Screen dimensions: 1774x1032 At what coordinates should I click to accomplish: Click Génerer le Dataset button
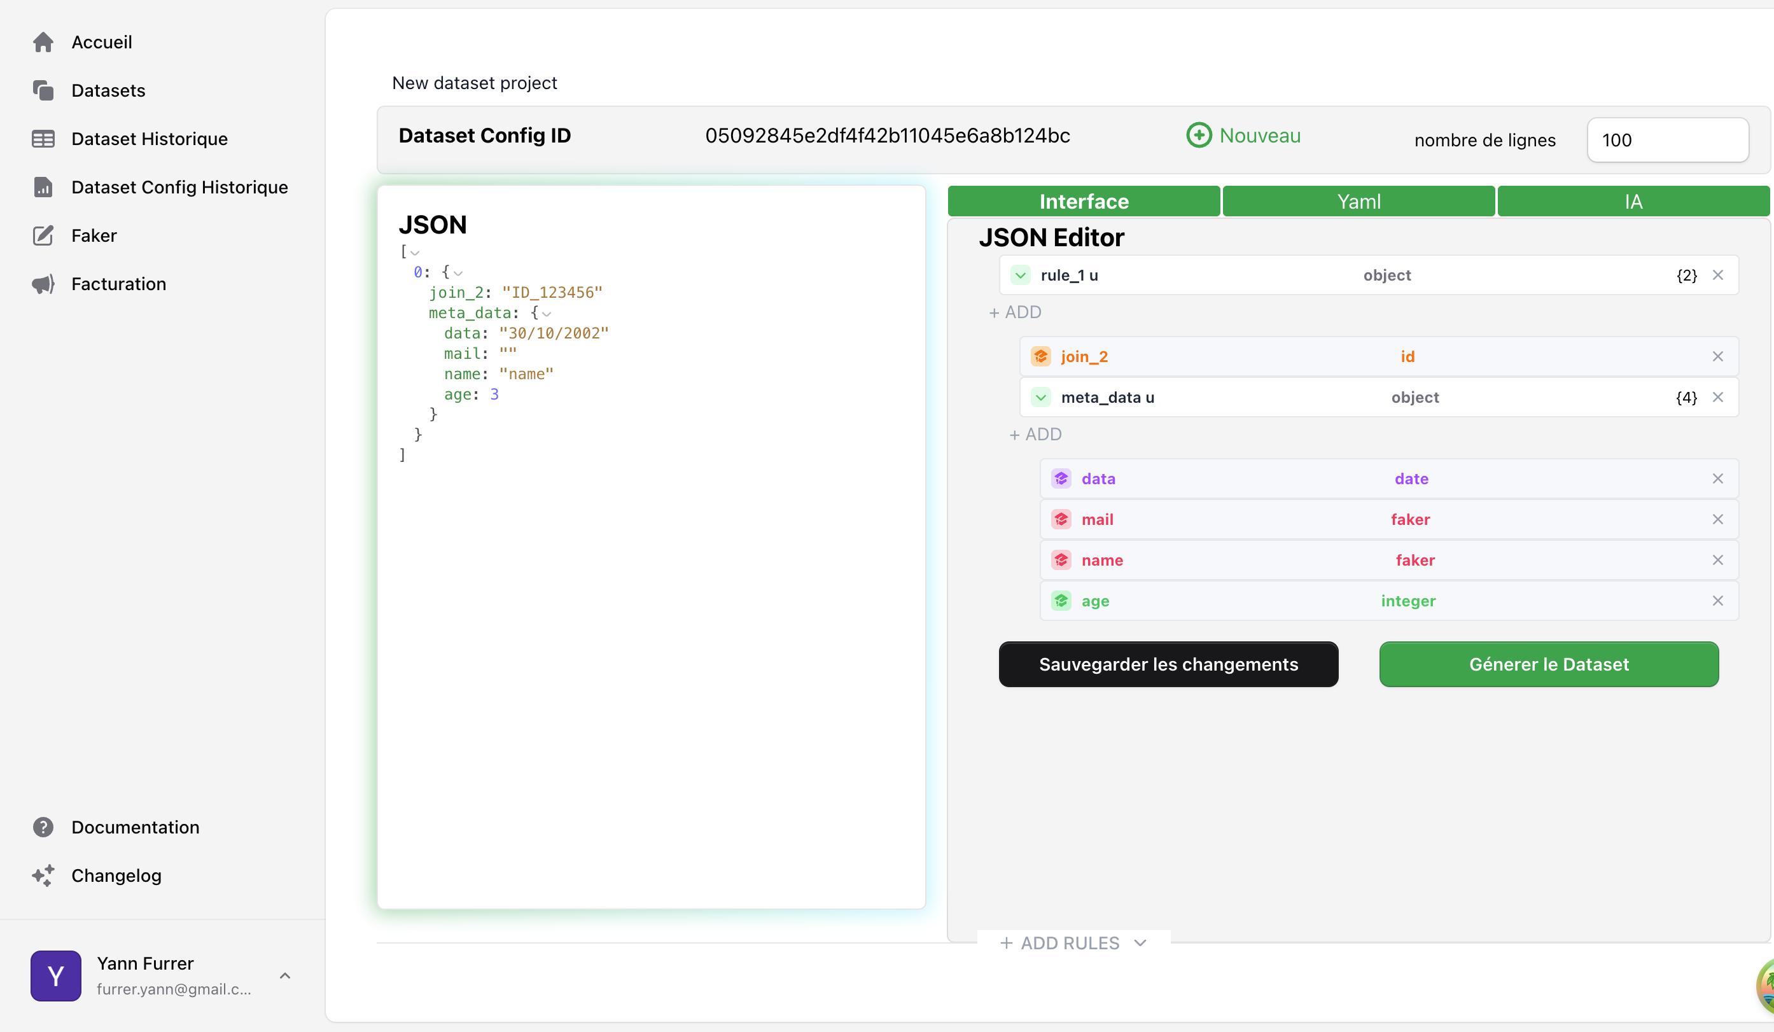pyautogui.click(x=1548, y=664)
